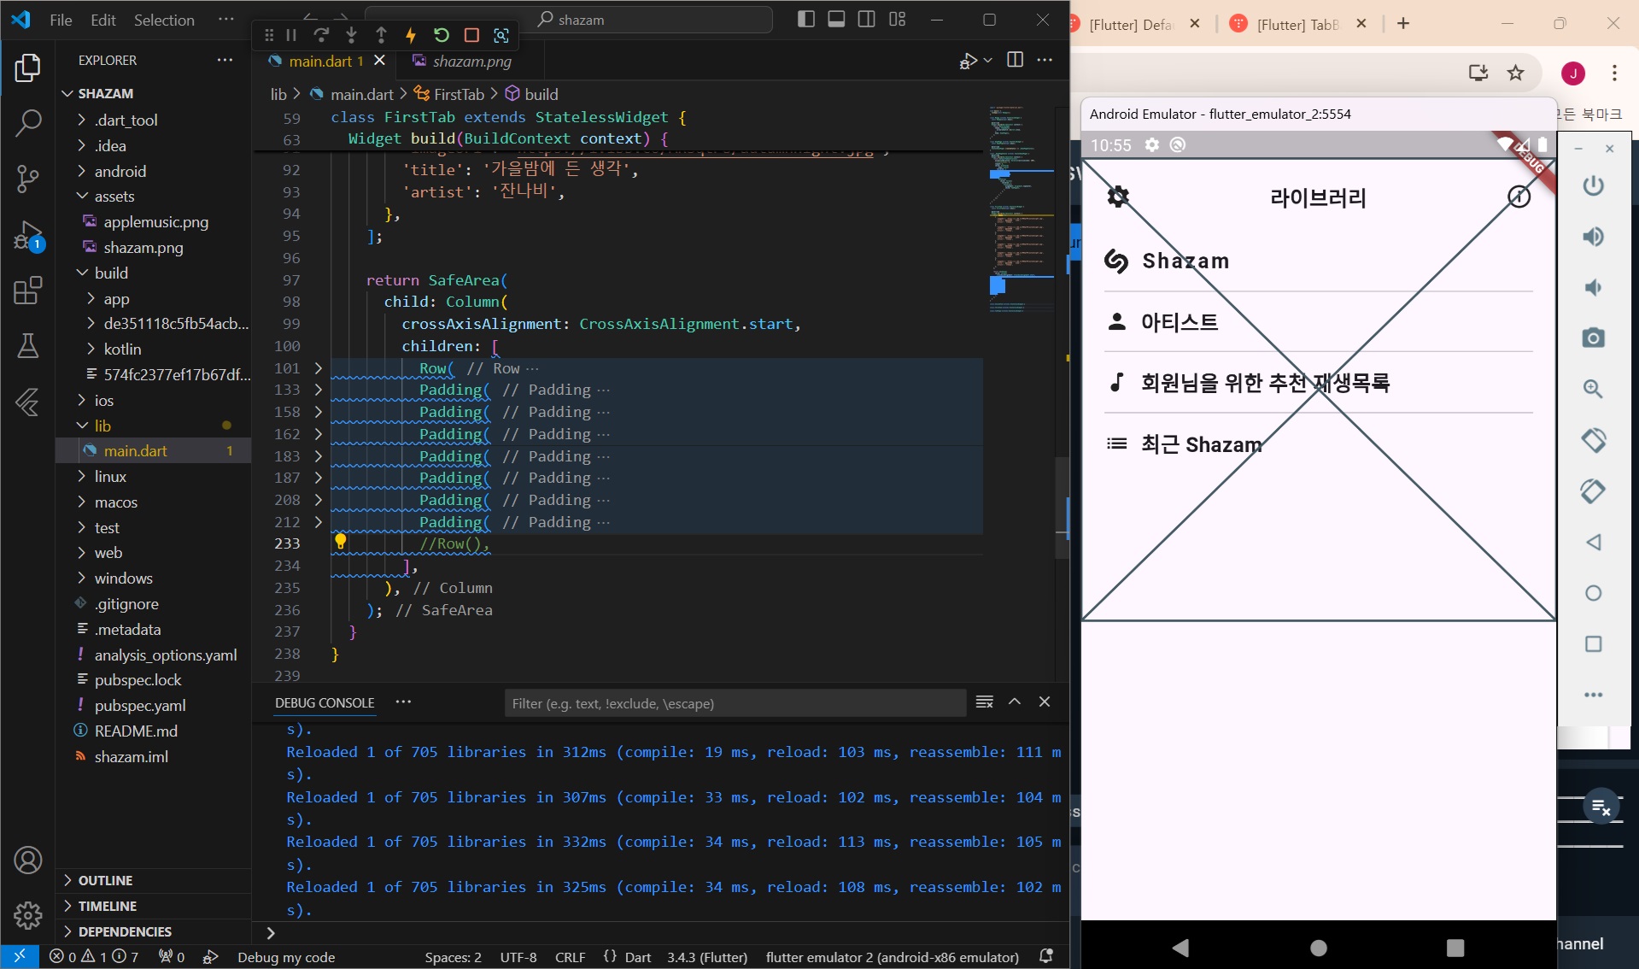This screenshot has height=969, width=1639.
Task: Toggle secondary side bar layout button
Action: (x=866, y=20)
